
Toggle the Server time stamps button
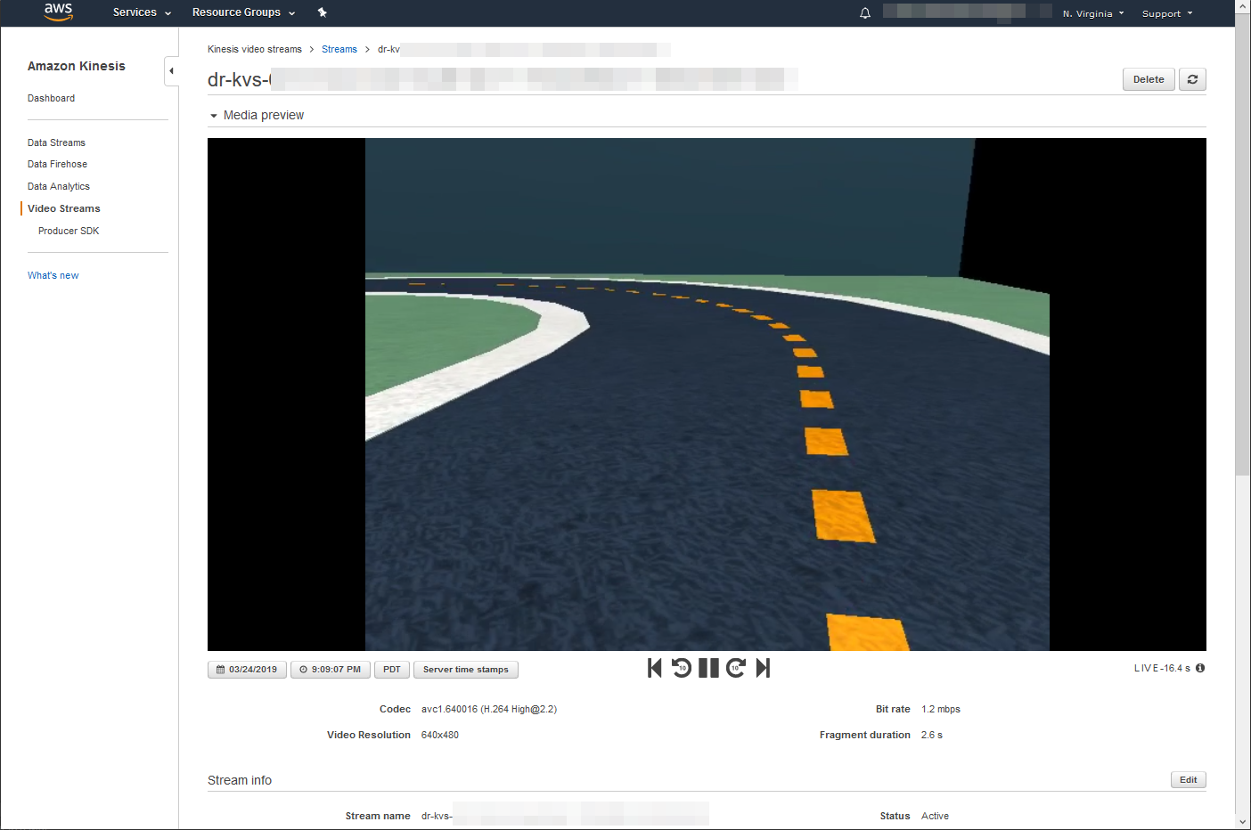(465, 670)
